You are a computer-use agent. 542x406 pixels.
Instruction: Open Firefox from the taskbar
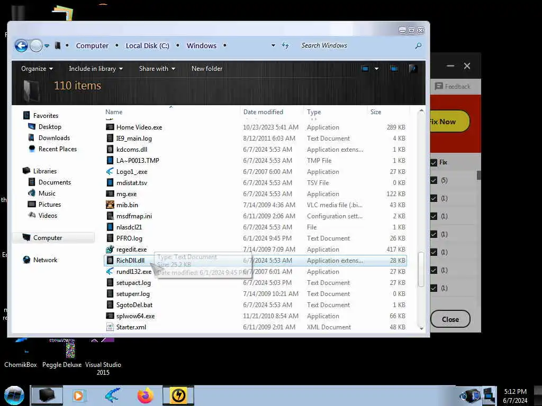coord(145,395)
